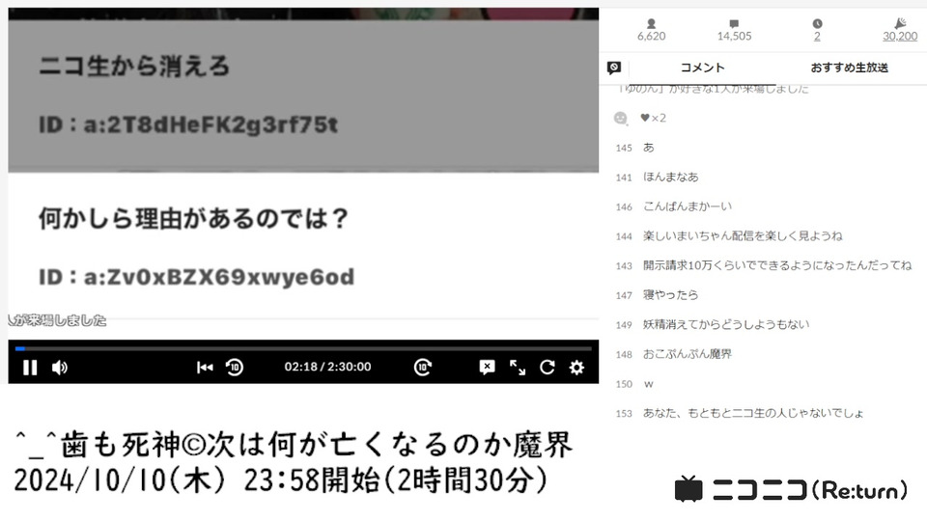This screenshot has height=521, width=927.
Task: Mute the player volume
Action: [x=60, y=368]
